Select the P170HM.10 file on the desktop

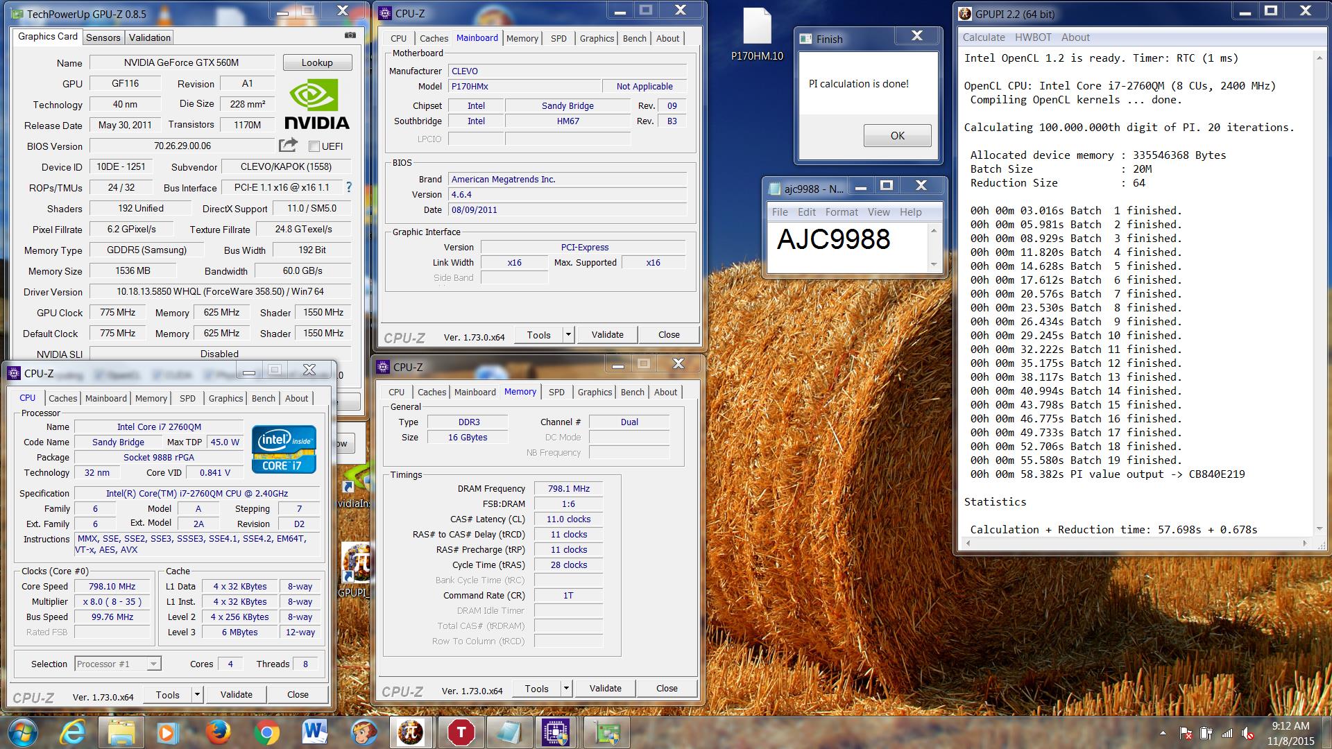point(757,35)
